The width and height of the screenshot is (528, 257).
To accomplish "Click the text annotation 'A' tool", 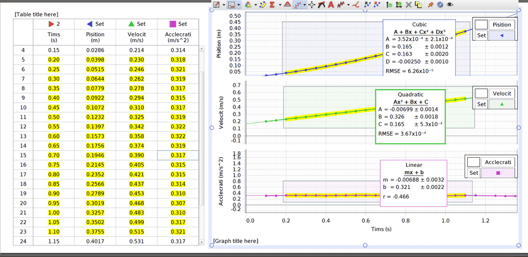I will pos(331,5).
